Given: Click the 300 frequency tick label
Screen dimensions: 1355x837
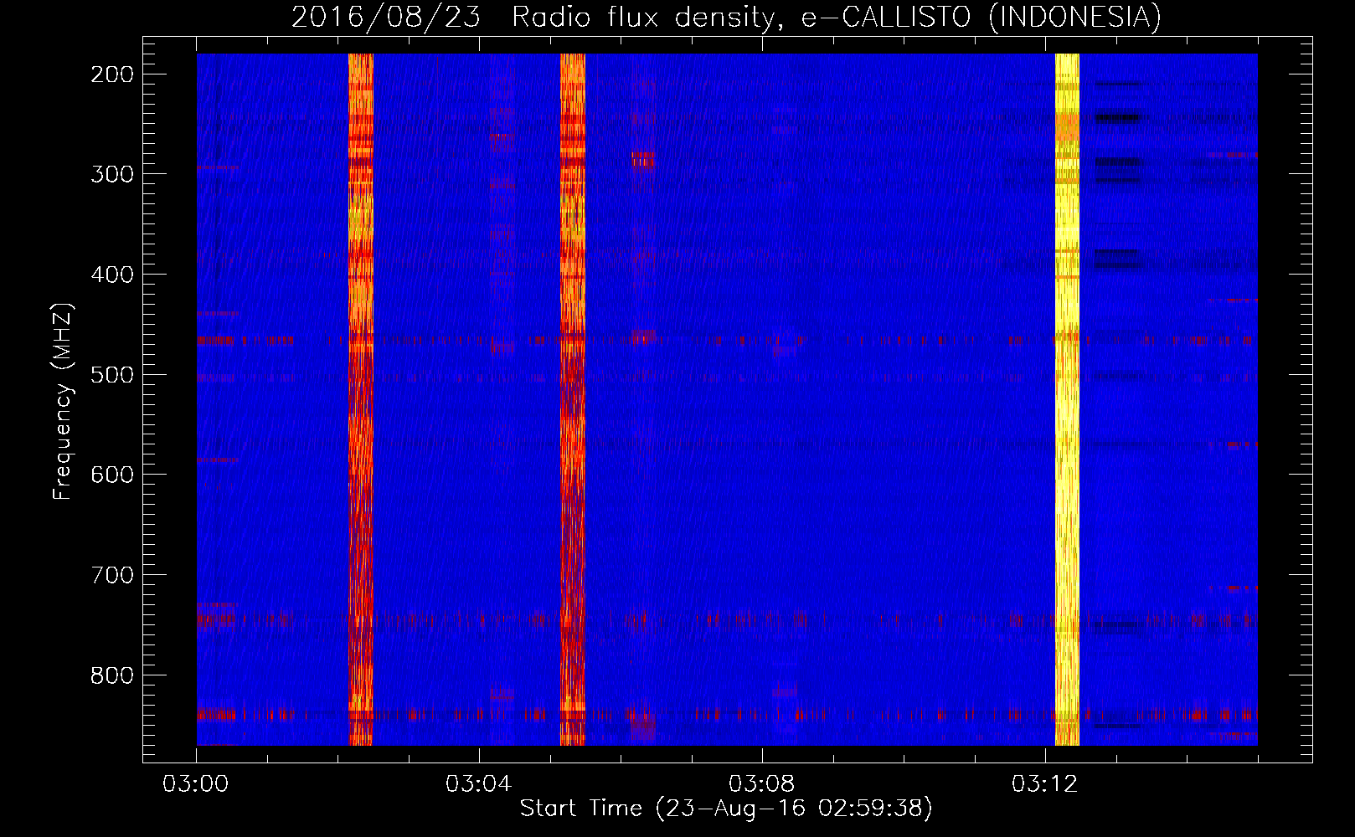Looking at the screenshot, I should click(112, 174).
